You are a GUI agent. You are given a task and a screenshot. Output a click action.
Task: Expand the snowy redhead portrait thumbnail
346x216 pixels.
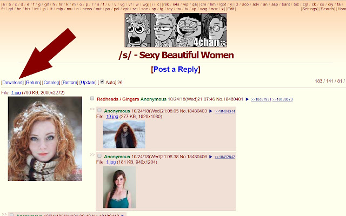45,139
